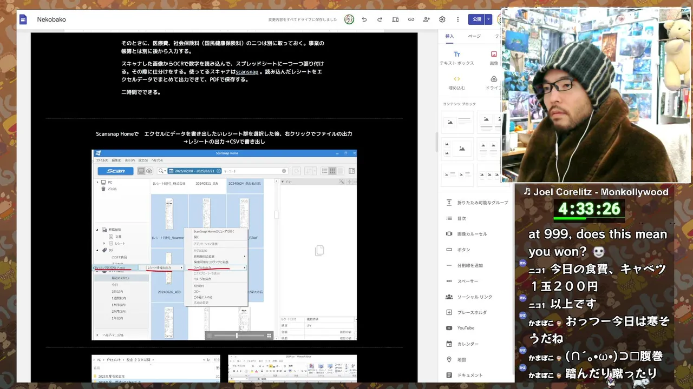Insert an 画像 image

(494, 58)
